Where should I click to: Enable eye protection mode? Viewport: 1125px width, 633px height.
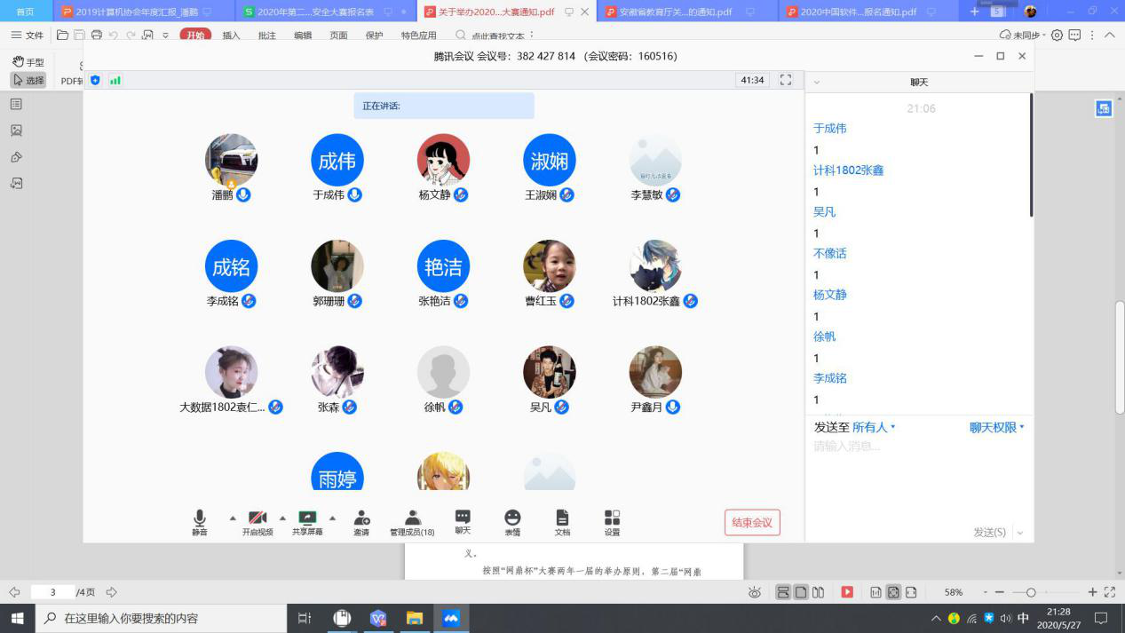pos(755,592)
